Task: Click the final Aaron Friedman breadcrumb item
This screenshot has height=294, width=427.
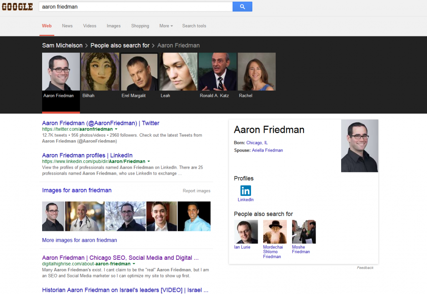Action: click(178, 46)
